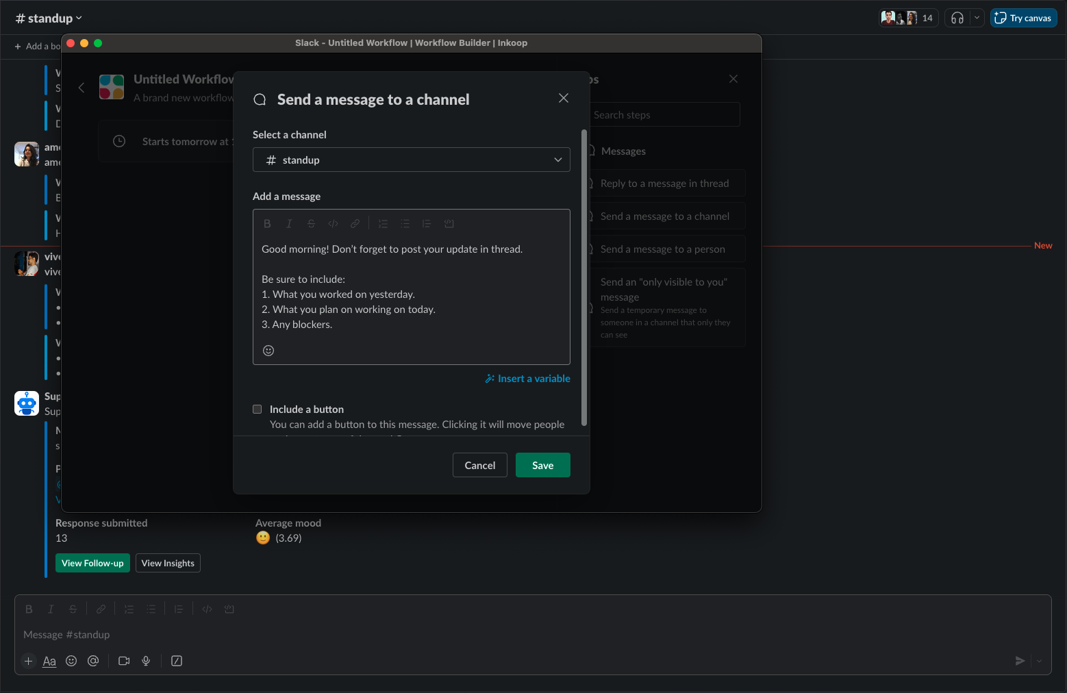Apply blockquote in the workflow message editor

(x=427, y=224)
